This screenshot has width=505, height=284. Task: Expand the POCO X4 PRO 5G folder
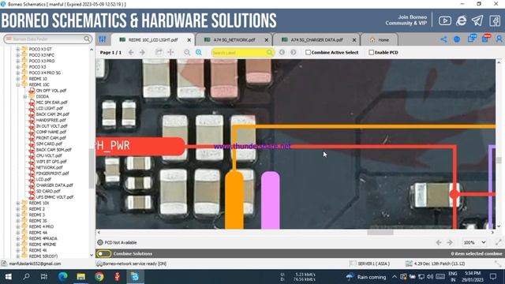17,73
